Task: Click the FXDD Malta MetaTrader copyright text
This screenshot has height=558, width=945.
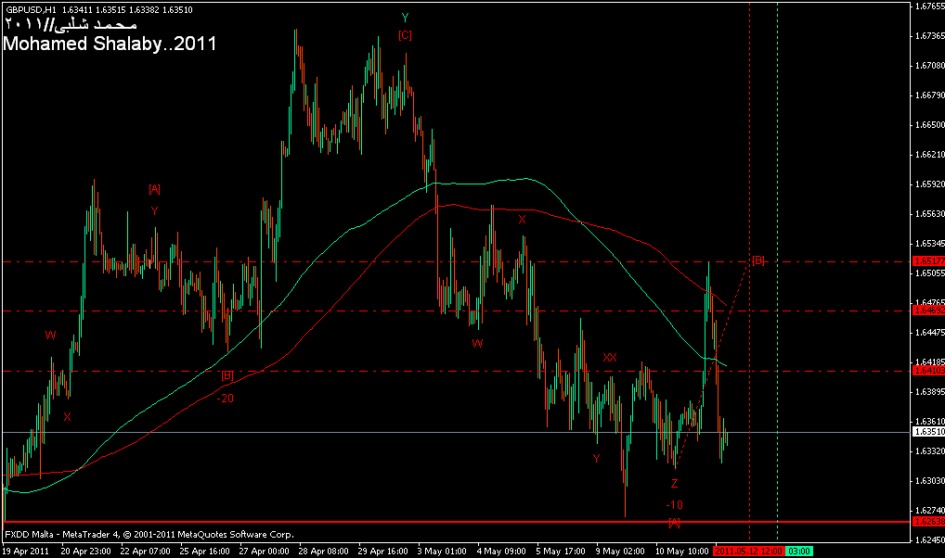Action: [x=149, y=535]
